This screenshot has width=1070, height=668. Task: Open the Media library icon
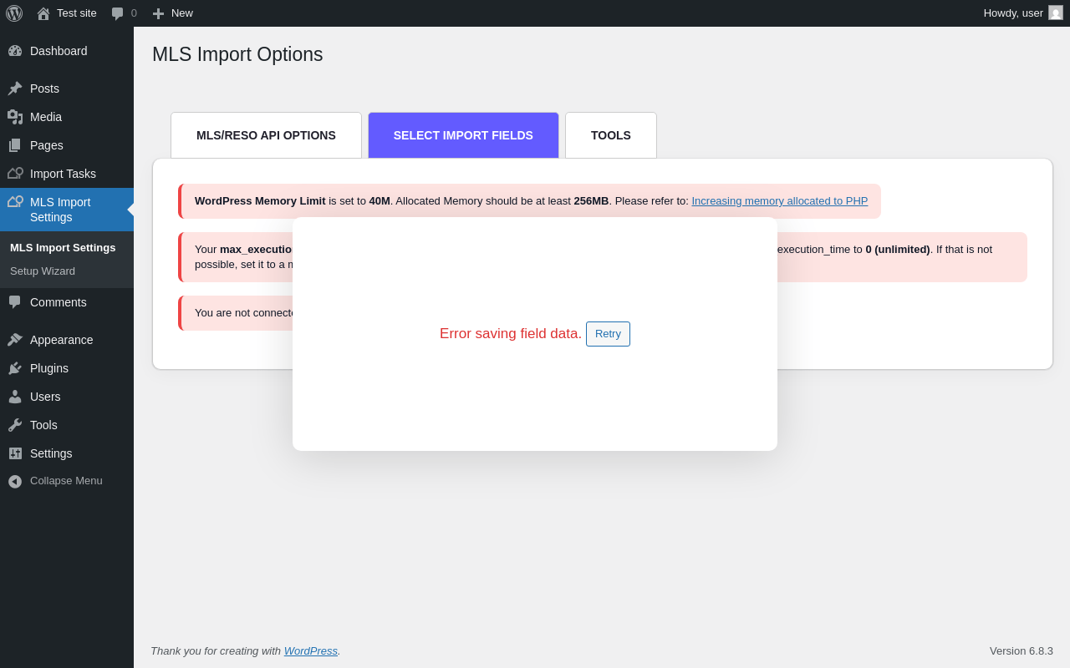click(x=15, y=117)
